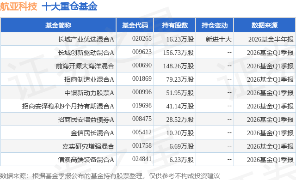Image resolution: width=296 pixels, height=180 pixels.
Task: Open fund 招商制造业混合A
Action: click(x=89, y=79)
